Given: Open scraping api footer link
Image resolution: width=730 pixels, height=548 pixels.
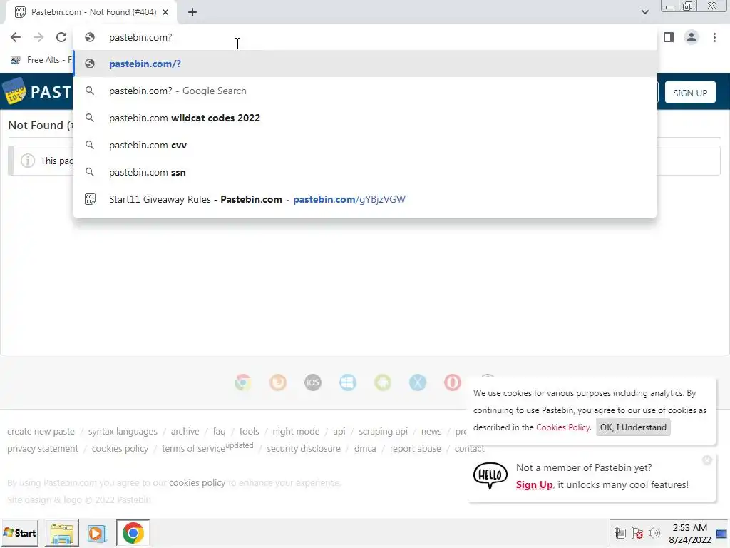Looking at the screenshot, I should (383, 432).
